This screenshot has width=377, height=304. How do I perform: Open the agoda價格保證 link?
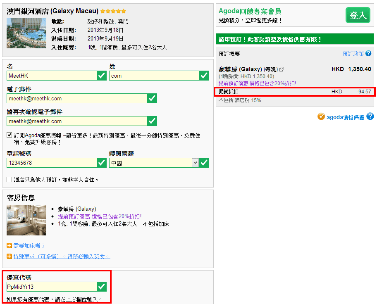coord(346,117)
